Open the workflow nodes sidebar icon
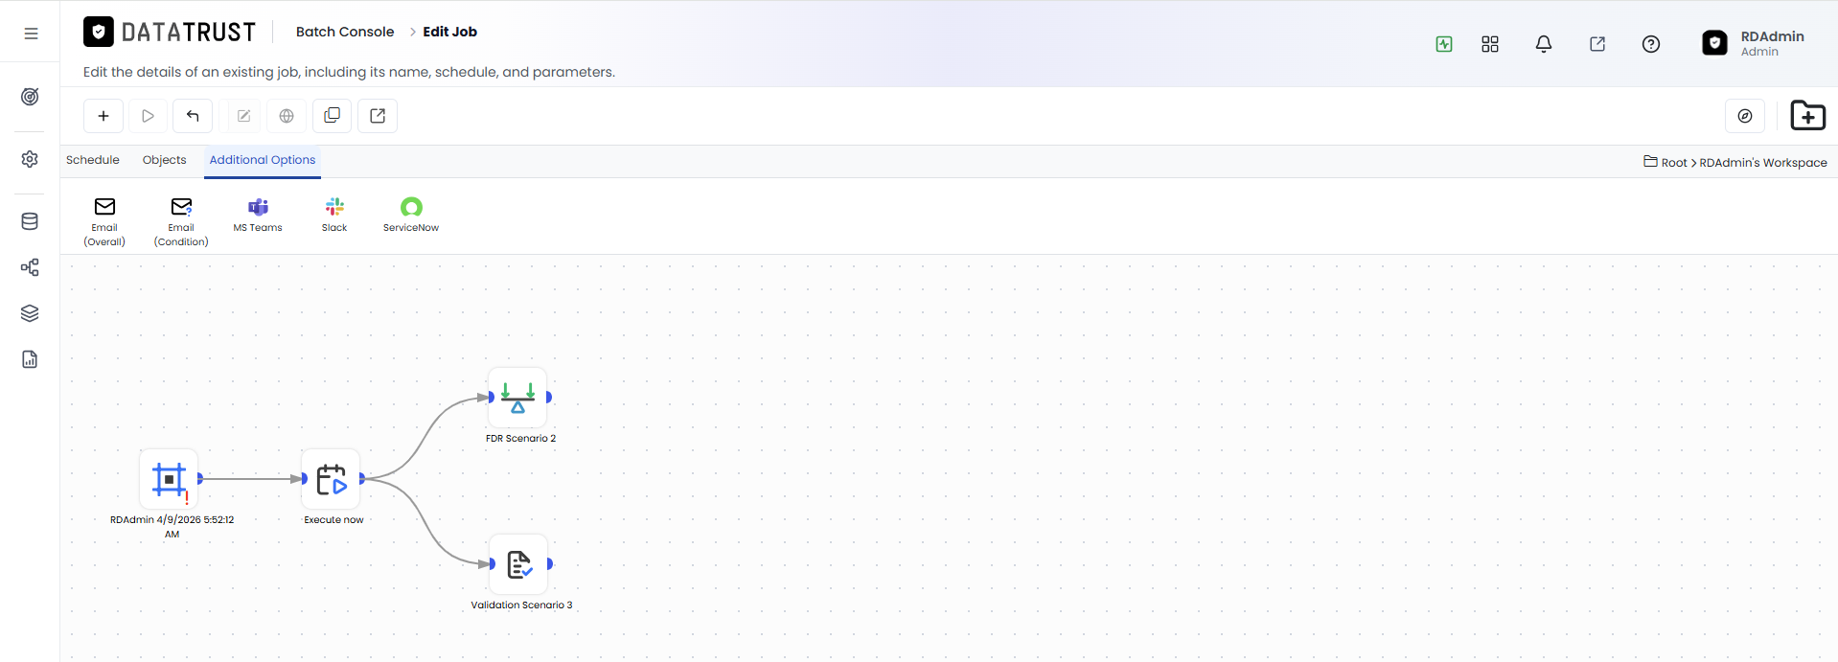Viewport: 1838px width, 662px height. (30, 267)
